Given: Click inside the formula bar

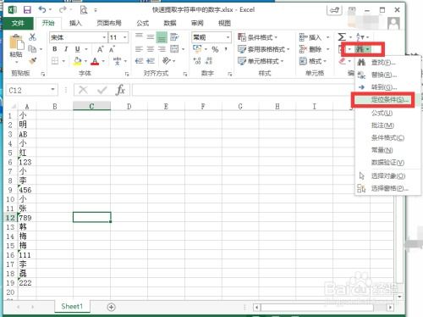Looking at the screenshot, I should [243, 90].
